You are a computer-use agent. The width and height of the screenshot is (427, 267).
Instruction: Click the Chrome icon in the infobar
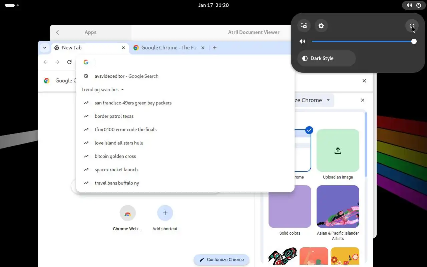pyautogui.click(x=47, y=81)
